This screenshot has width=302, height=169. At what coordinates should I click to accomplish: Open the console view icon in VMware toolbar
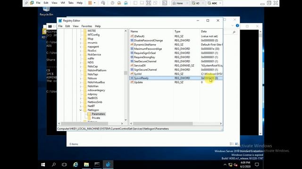tap(165, 3)
